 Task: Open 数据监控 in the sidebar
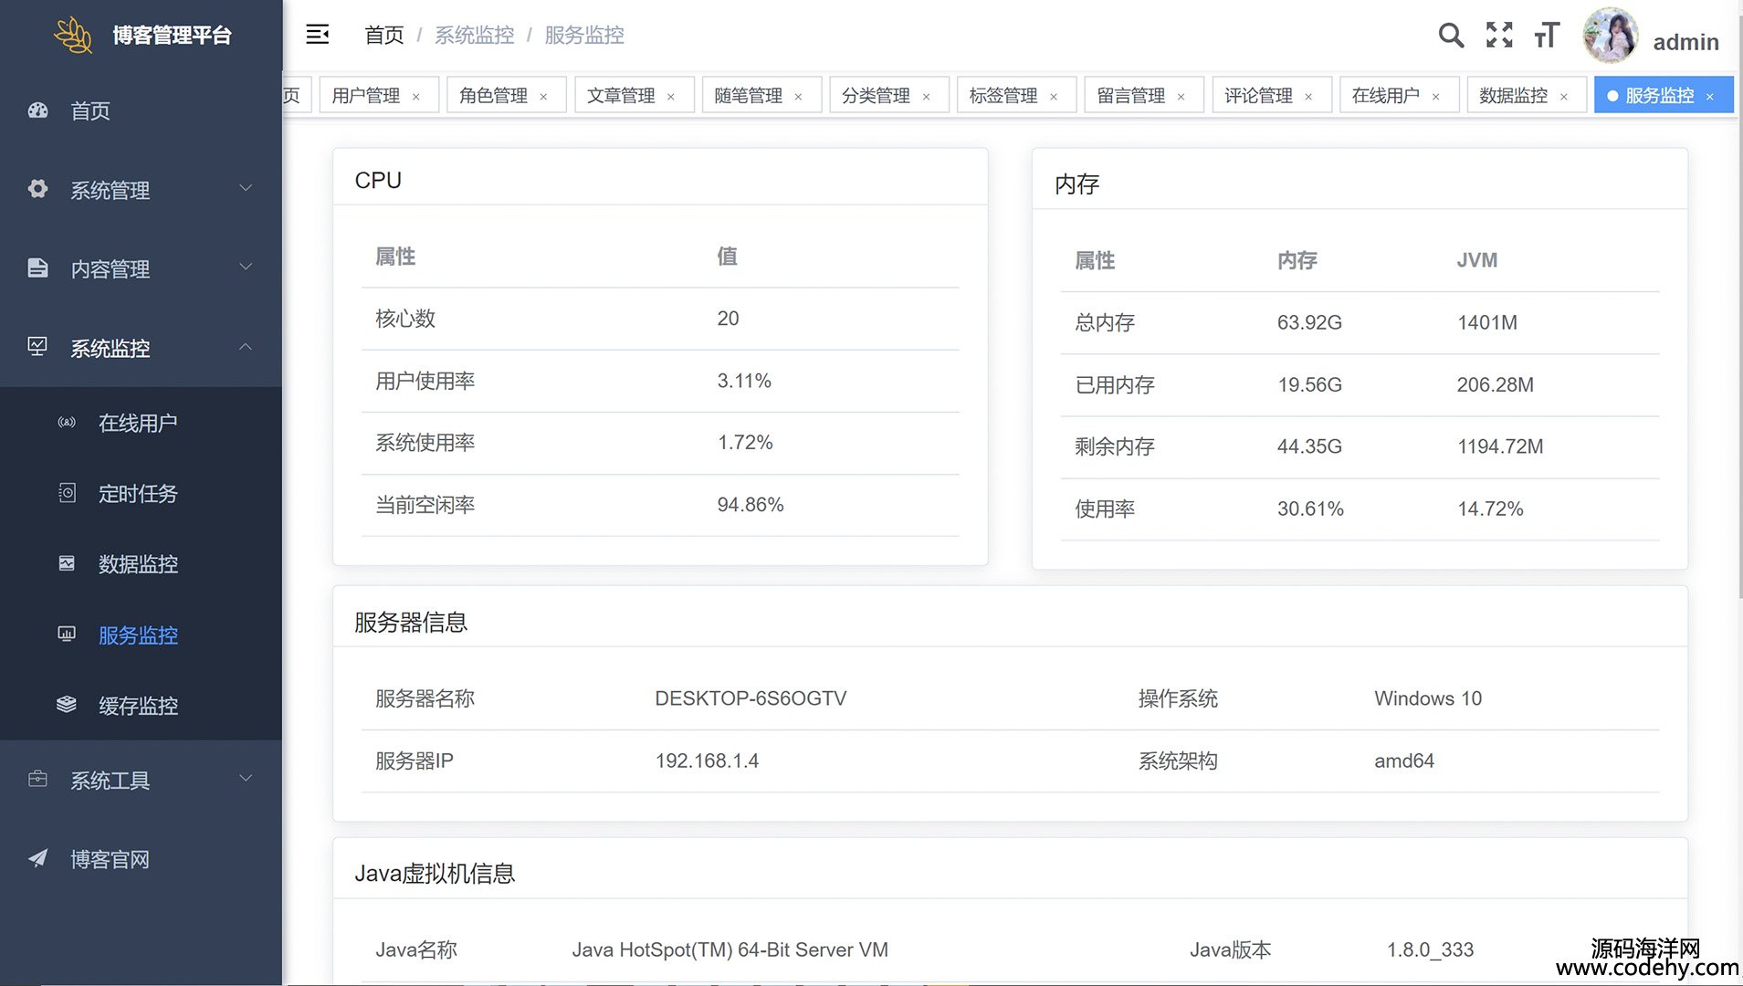tap(138, 564)
